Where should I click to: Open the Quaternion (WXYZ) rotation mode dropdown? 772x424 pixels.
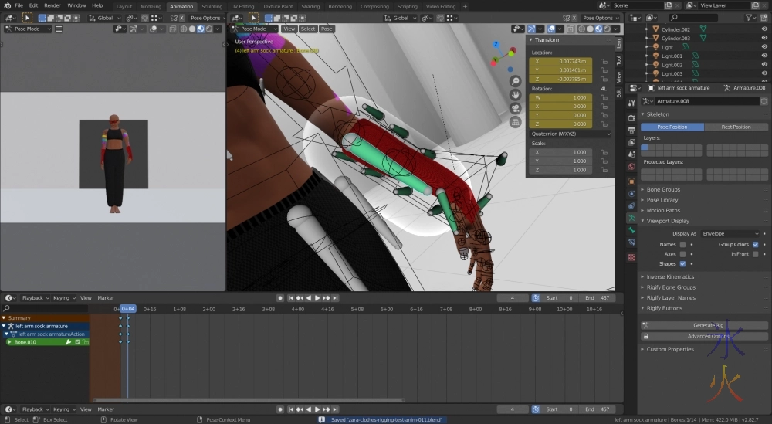point(571,134)
